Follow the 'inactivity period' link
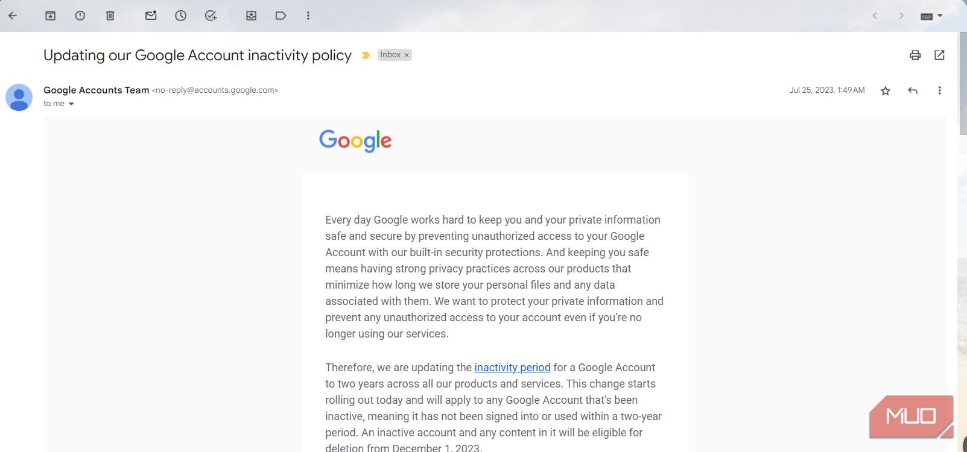Image resolution: width=967 pixels, height=452 pixels. (x=512, y=368)
